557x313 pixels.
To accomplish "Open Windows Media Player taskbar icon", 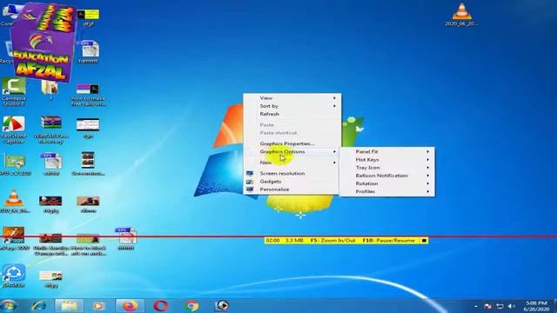I will 98,306.
